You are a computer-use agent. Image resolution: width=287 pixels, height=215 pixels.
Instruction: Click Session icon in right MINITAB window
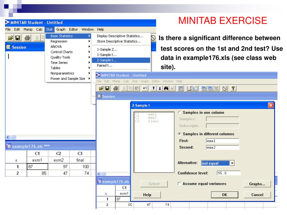click(99, 96)
